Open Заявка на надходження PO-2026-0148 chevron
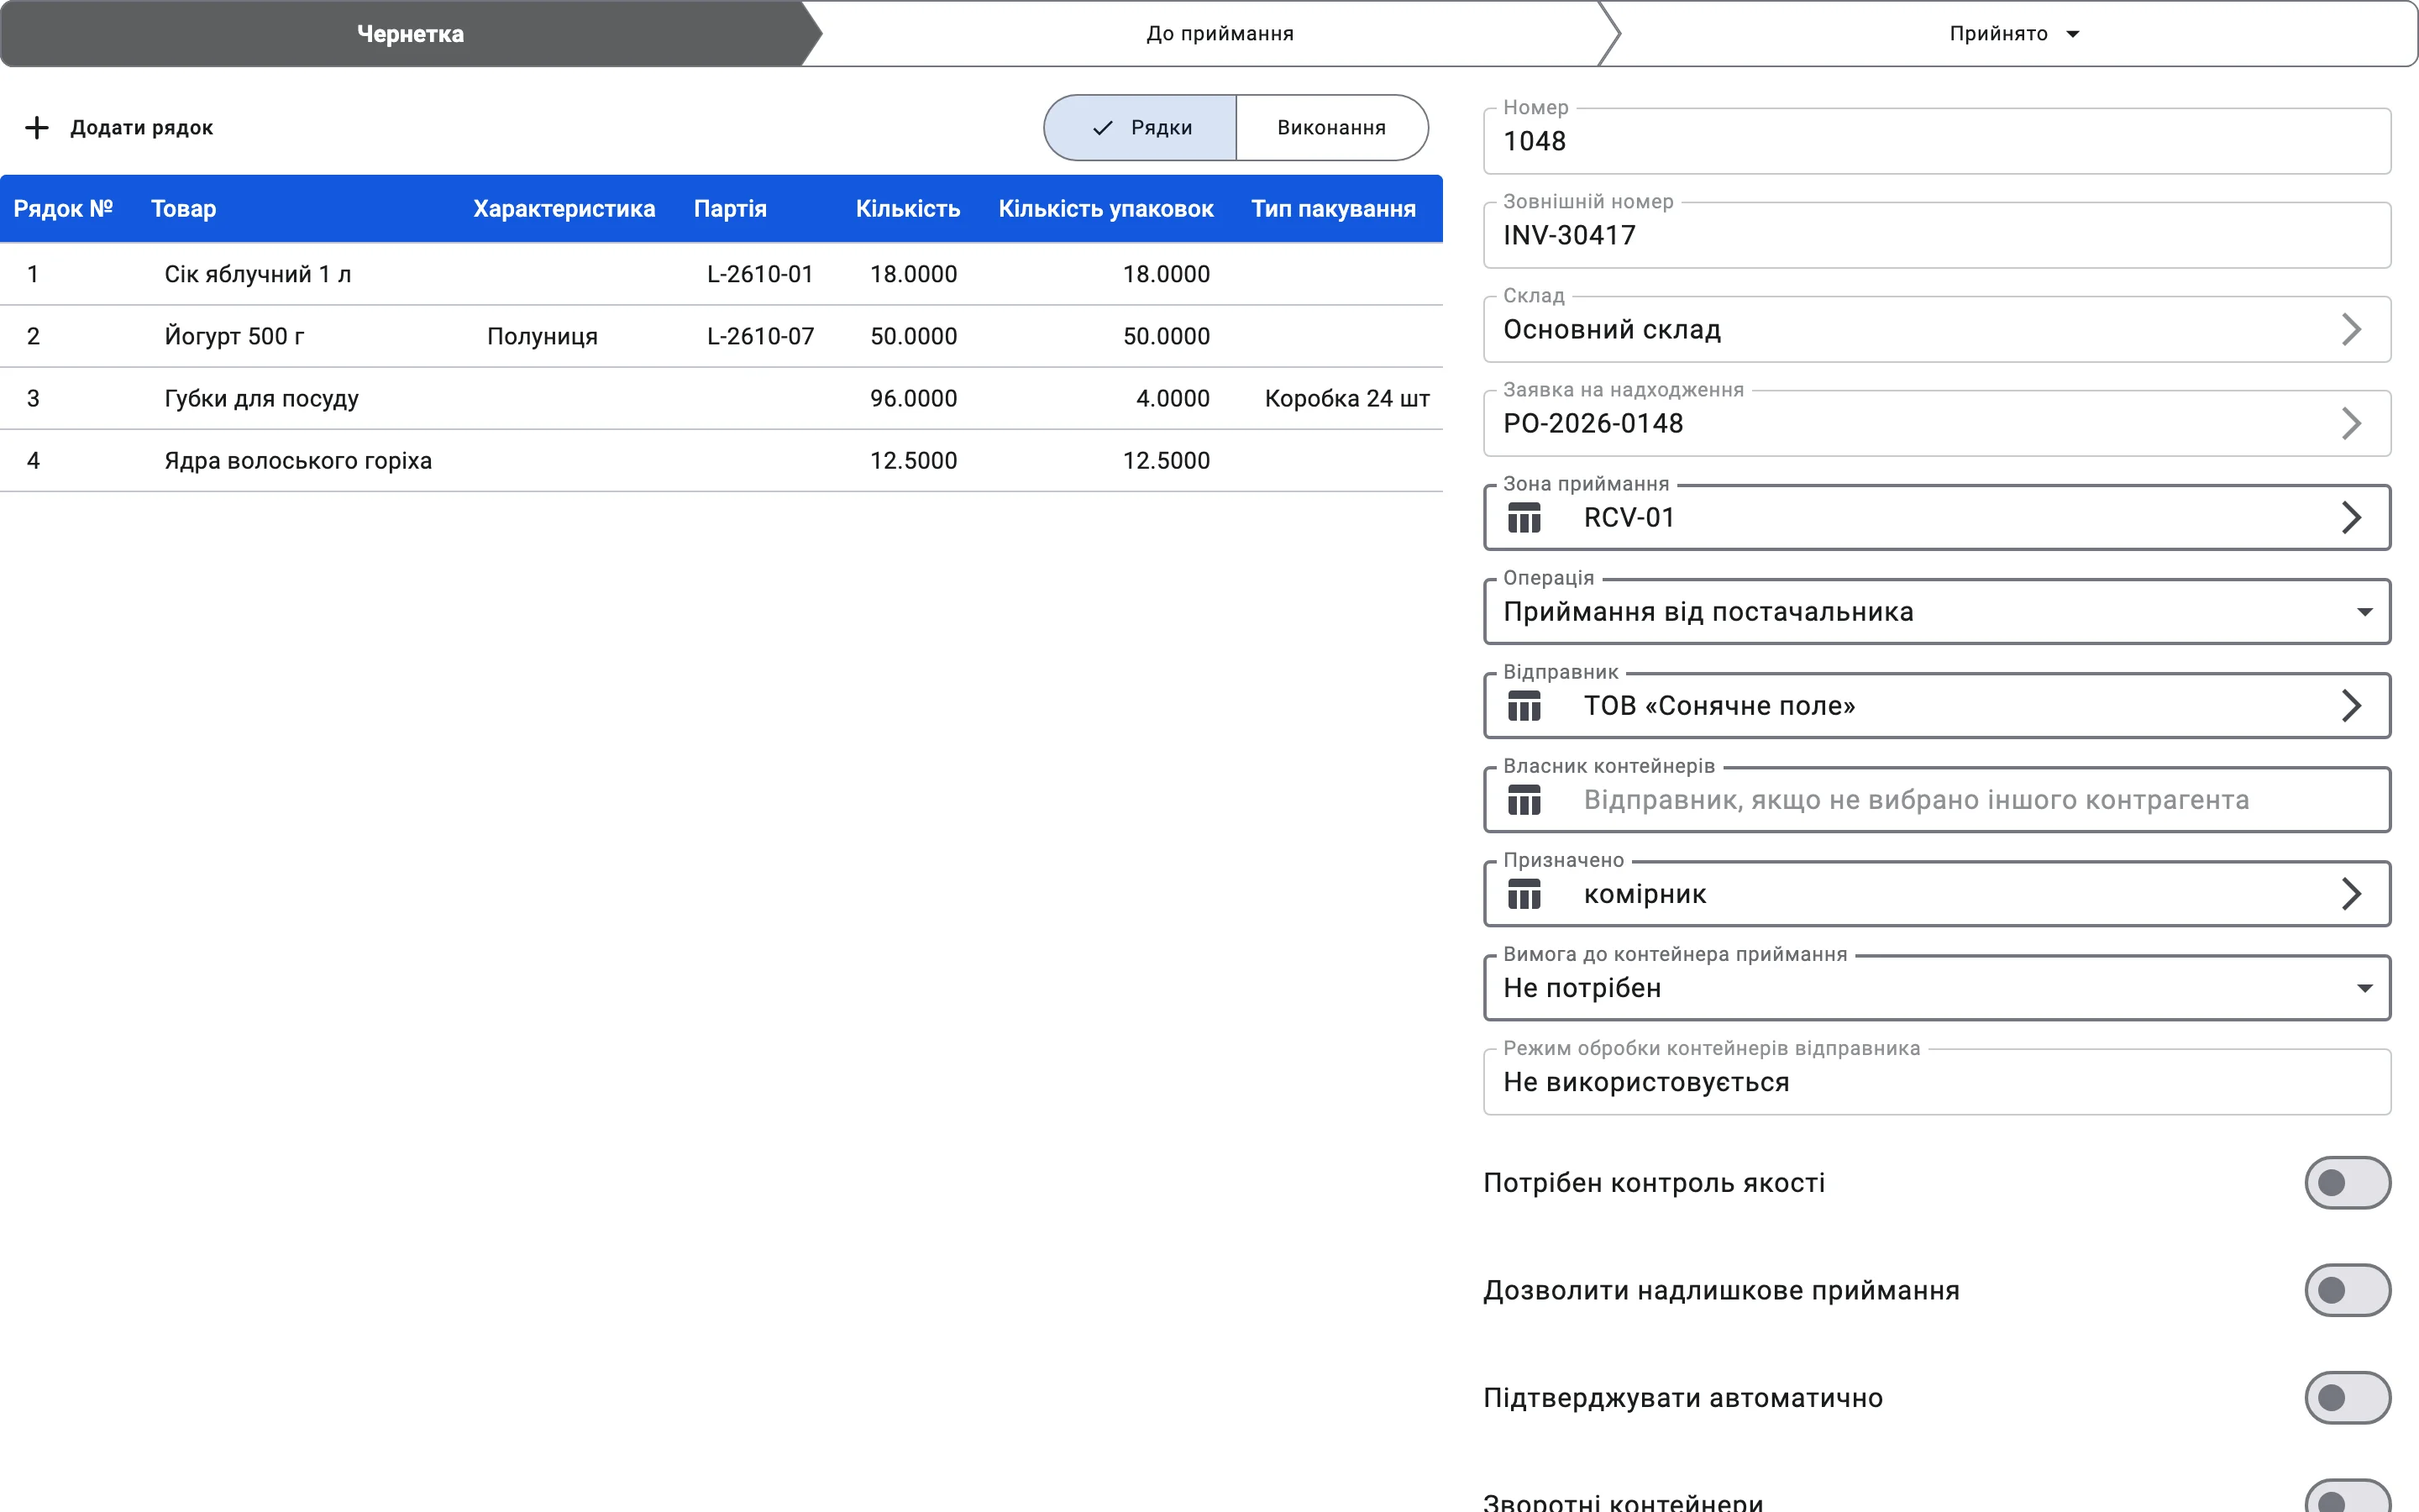The width and height of the screenshot is (2419, 1512). (x=2351, y=424)
